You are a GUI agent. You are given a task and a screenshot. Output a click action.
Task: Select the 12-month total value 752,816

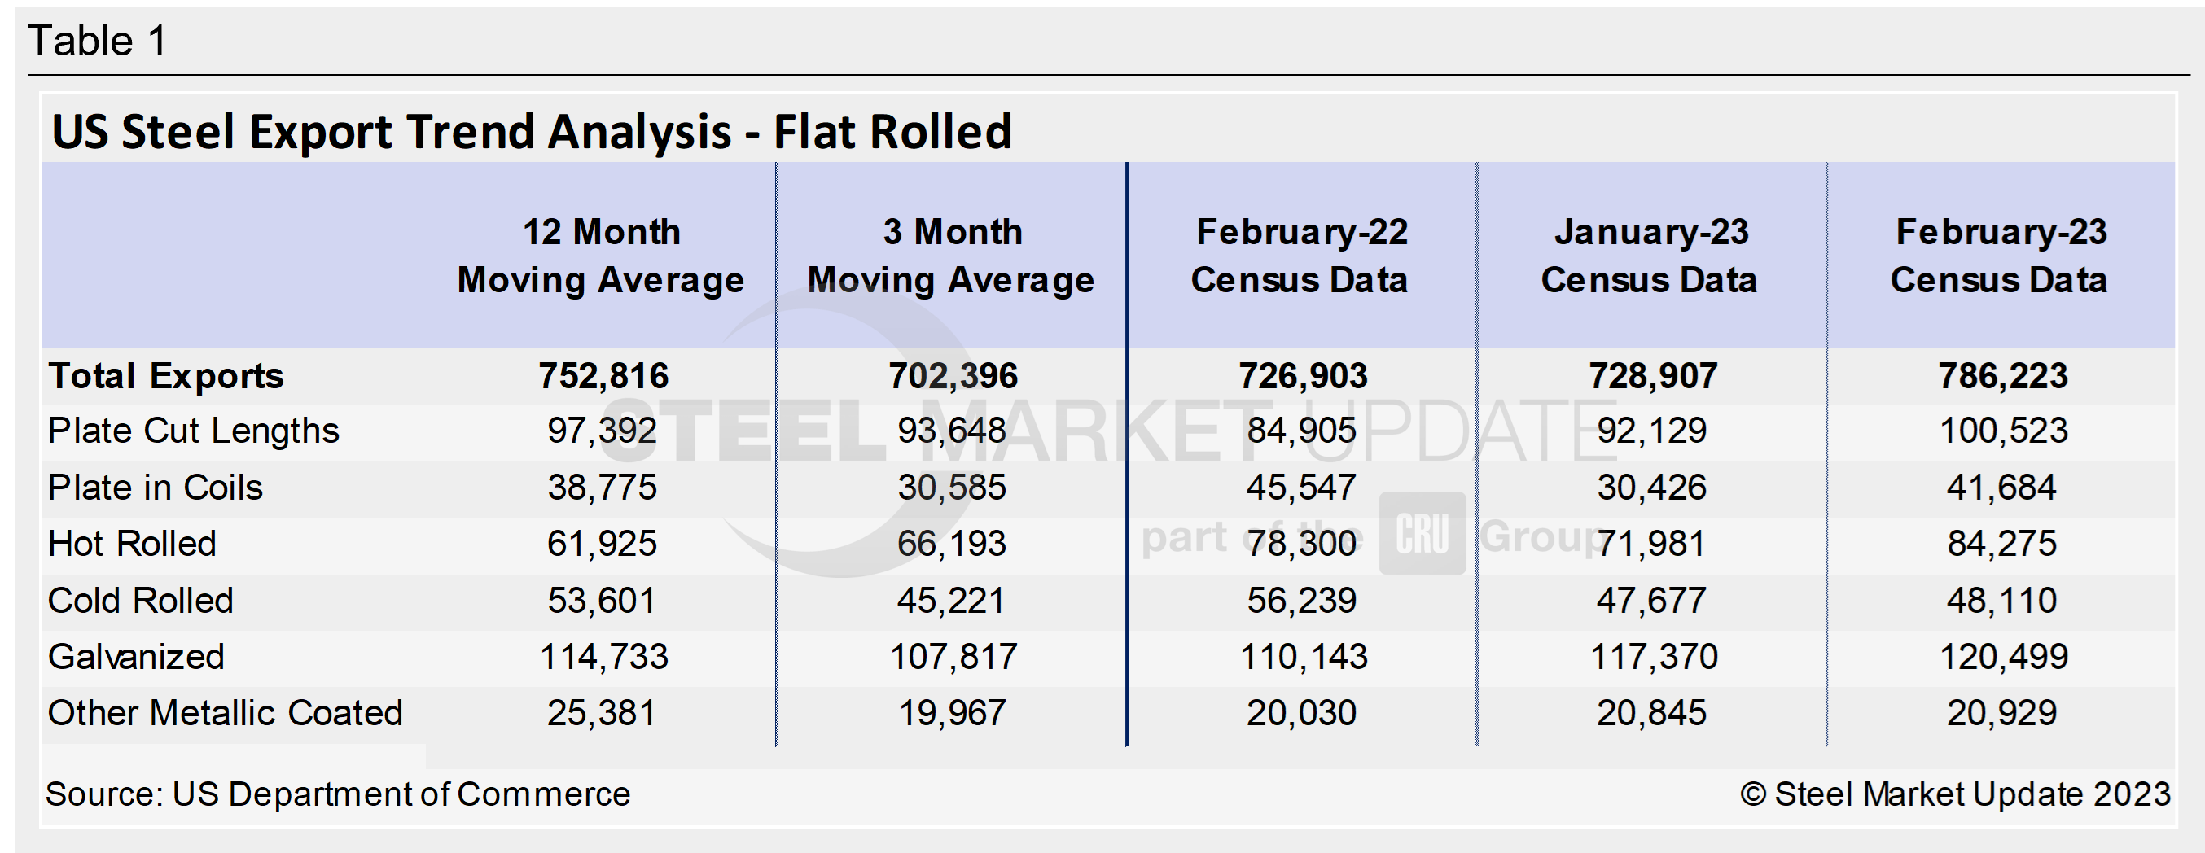603,377
